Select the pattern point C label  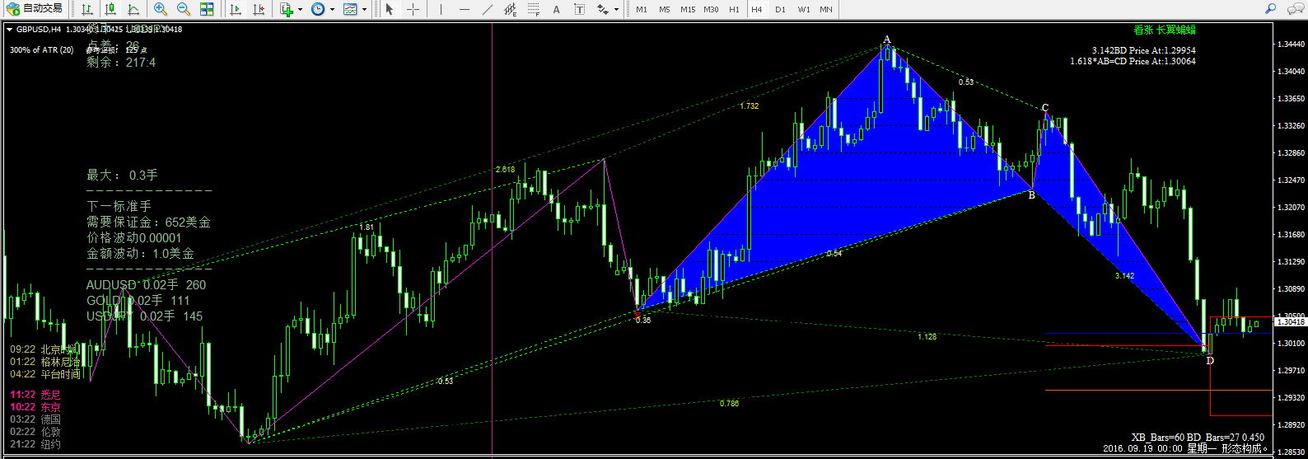(x=1045, y=108)
